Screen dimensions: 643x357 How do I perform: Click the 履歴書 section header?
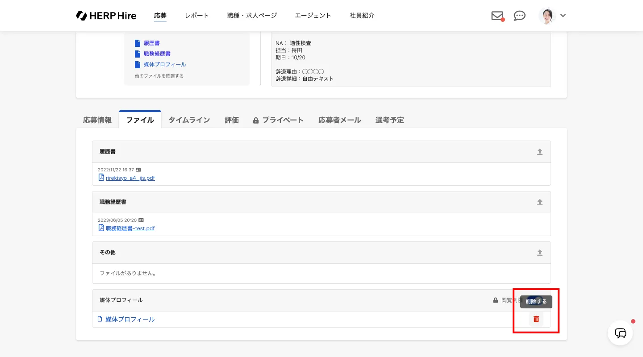point(321,152)
